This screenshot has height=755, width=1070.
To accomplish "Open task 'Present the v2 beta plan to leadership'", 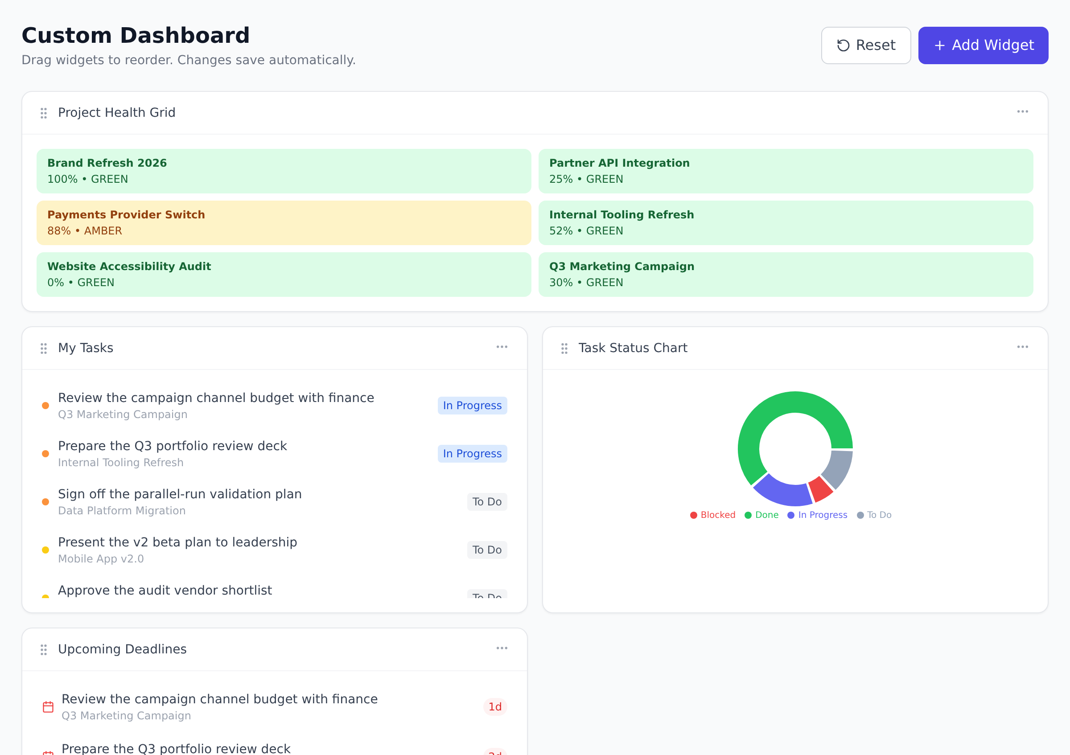I will click(275, 550).
